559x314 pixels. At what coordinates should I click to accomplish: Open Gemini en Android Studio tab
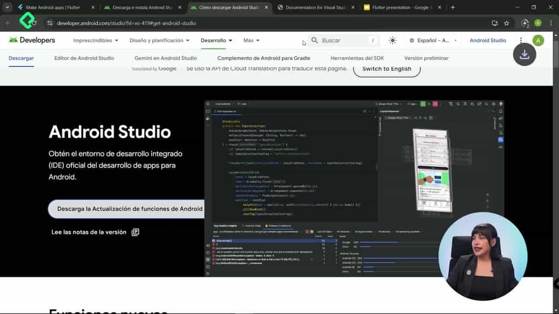pos(165,58)
